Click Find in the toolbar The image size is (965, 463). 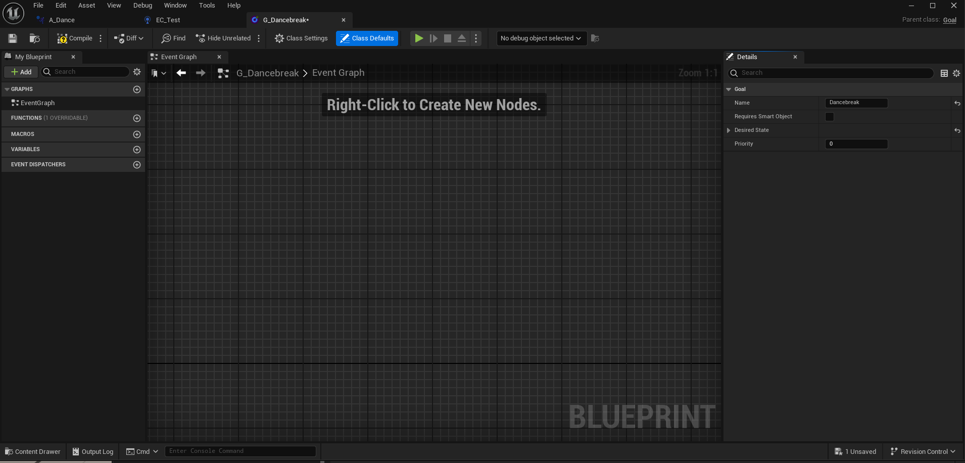point(173,38)
